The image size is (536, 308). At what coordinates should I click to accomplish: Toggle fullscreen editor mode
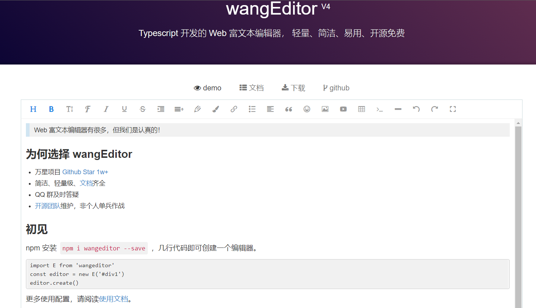(453, 109)
